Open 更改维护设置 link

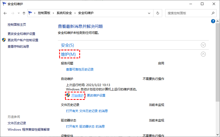pyautogui.click(x=96, y=95)
